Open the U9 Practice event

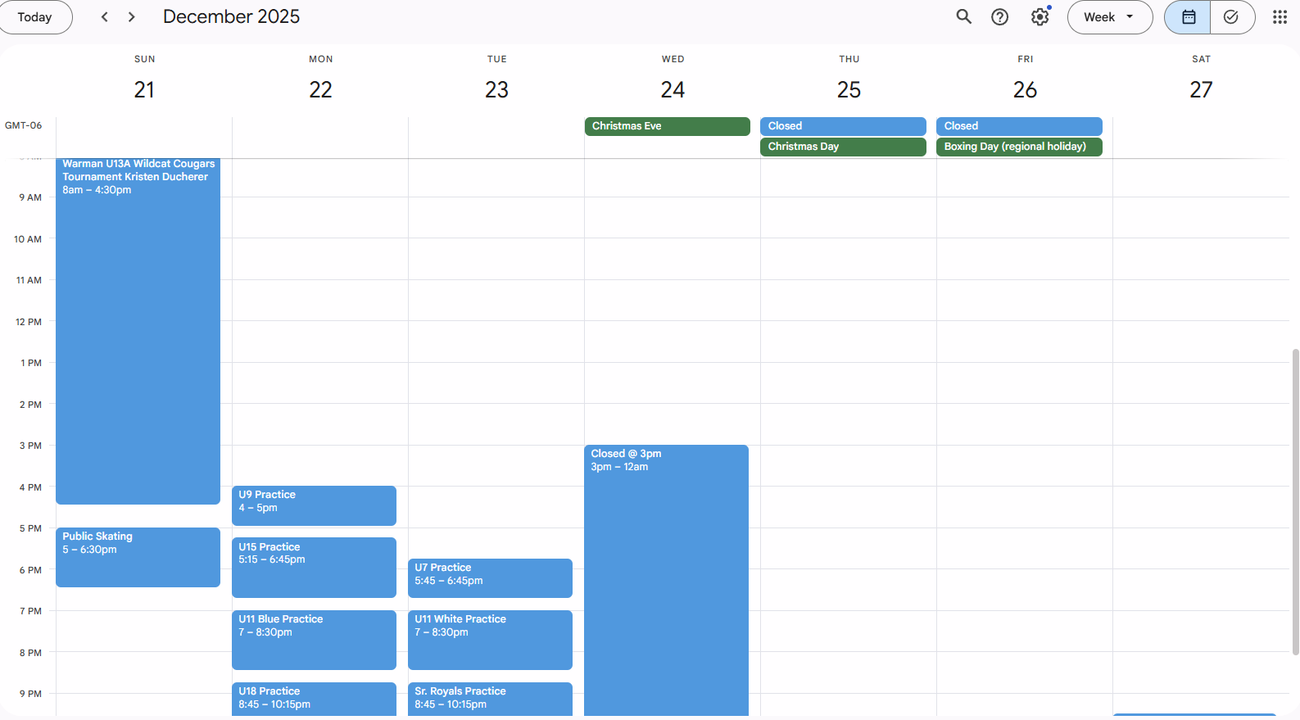[314, 505]
